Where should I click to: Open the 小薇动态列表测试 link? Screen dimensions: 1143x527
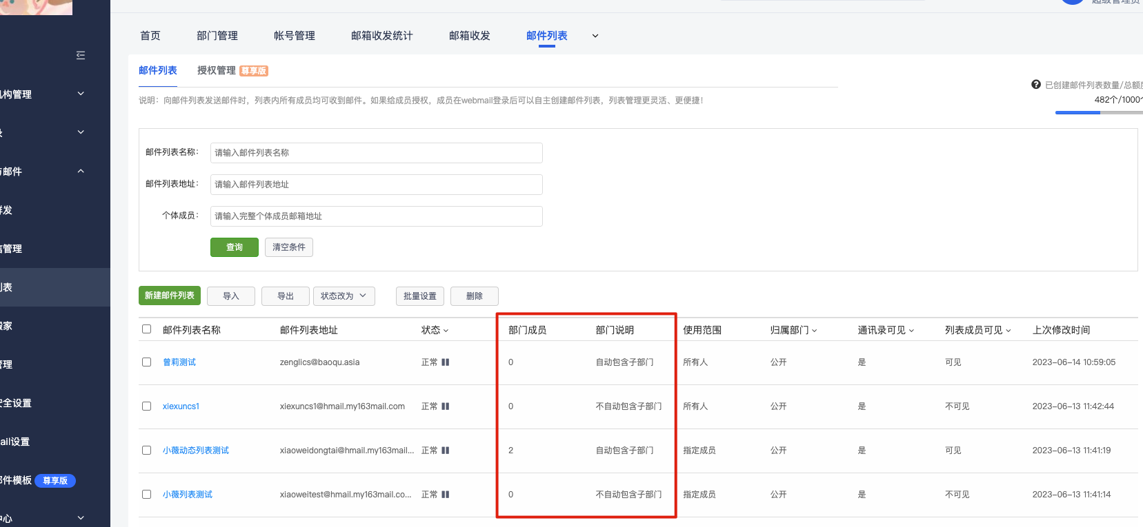point(196,451)
